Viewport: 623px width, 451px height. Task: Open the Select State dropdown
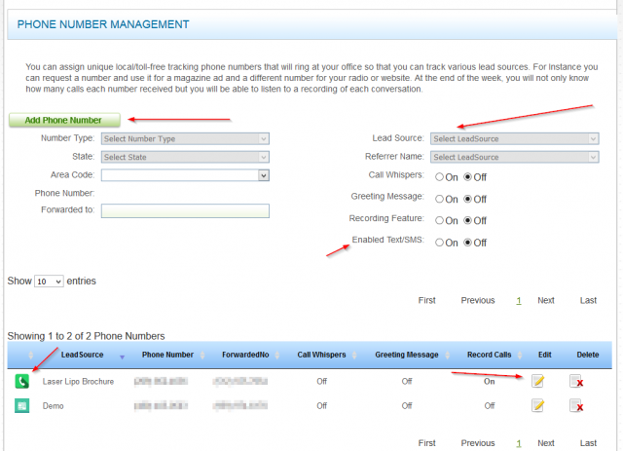coord(185,157)
